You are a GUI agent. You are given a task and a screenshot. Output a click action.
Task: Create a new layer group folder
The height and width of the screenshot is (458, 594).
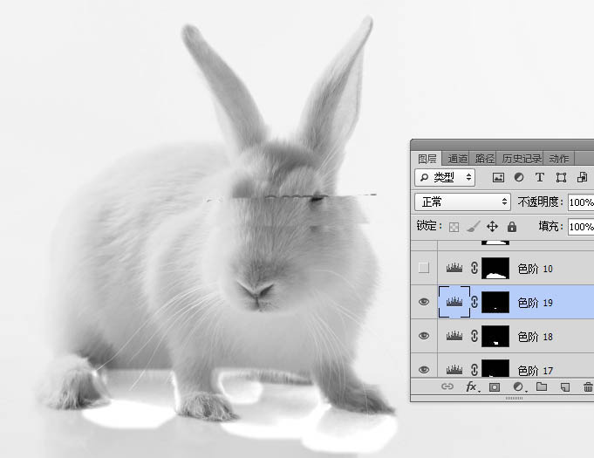tap(542, 386)
